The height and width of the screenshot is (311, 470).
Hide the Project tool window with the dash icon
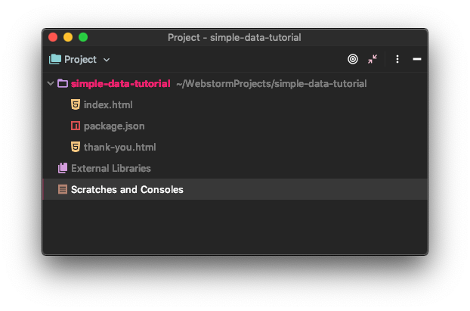[417, 59]
